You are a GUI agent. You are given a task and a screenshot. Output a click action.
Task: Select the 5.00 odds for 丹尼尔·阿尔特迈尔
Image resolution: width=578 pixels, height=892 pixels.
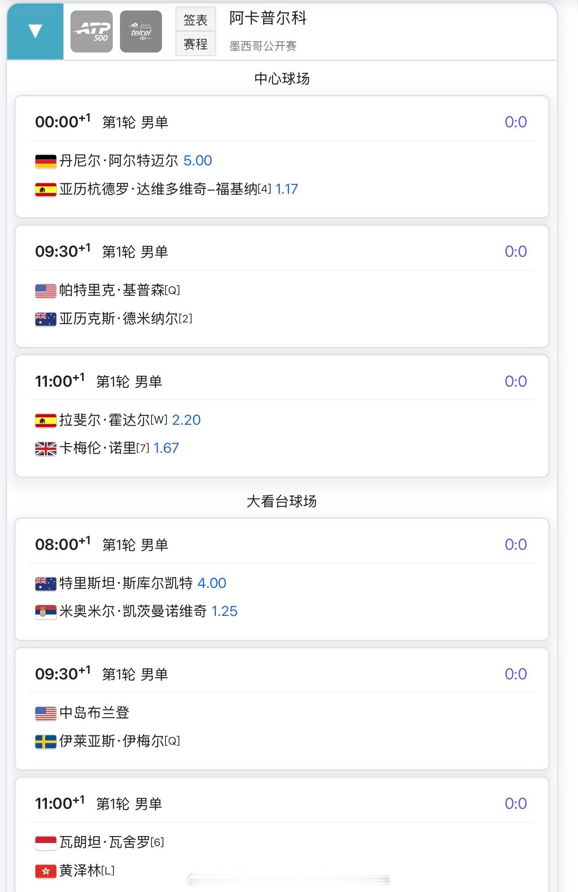[197, 161]
